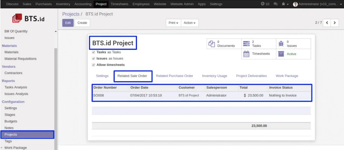Open the Timesheets top menu
This screenshot has width=344, height=150.
[119, 4]
